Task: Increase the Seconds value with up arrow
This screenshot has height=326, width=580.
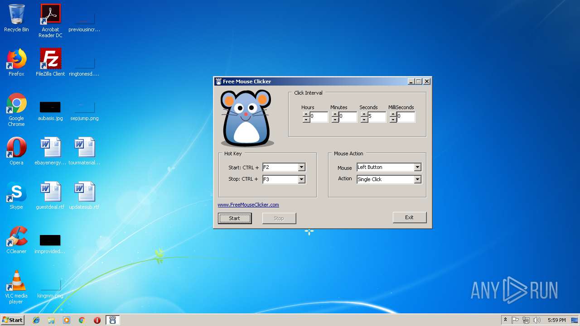Action: (364, 115)
